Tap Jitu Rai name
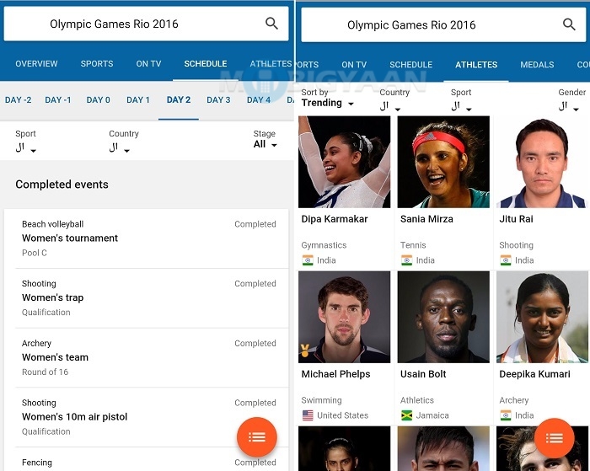The height and width of the screenshot is (471, 590). pos(516,219)
